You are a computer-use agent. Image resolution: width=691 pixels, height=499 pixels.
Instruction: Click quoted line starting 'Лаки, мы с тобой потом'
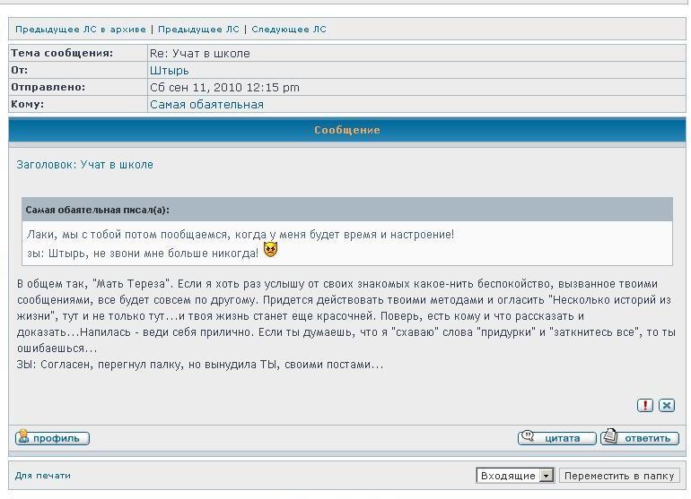[241, 235]
